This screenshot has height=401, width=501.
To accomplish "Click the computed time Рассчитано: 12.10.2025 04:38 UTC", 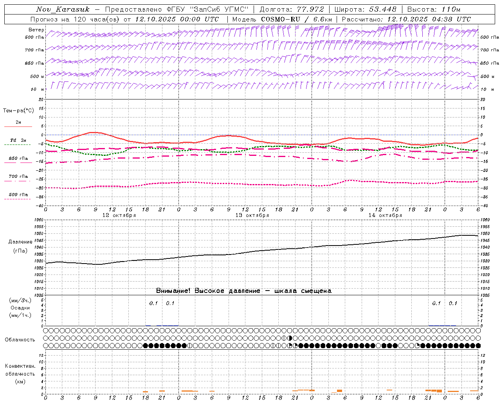I will tap(406, 19).
